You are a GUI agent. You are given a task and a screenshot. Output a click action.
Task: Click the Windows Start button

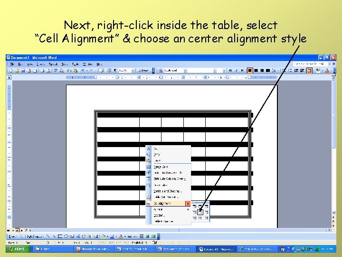18,249
